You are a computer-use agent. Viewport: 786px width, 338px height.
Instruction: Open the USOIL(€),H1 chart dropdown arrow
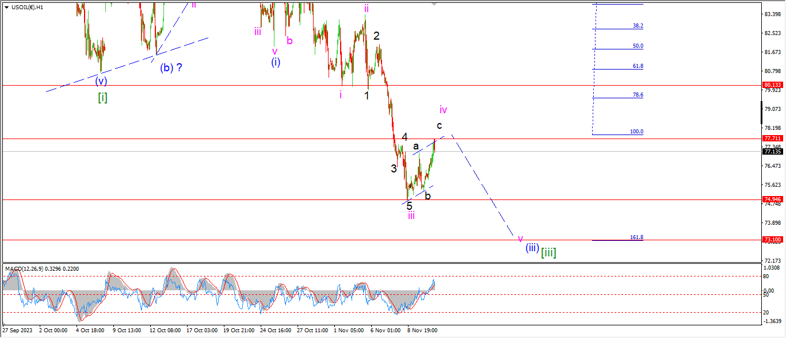tap(6, 7)
